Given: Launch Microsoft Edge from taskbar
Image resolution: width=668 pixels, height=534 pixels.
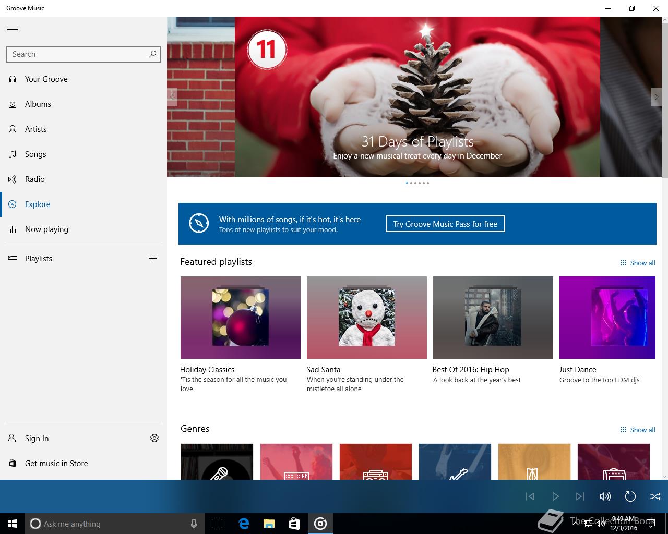Looking at the screenshot, I should 244,524.
